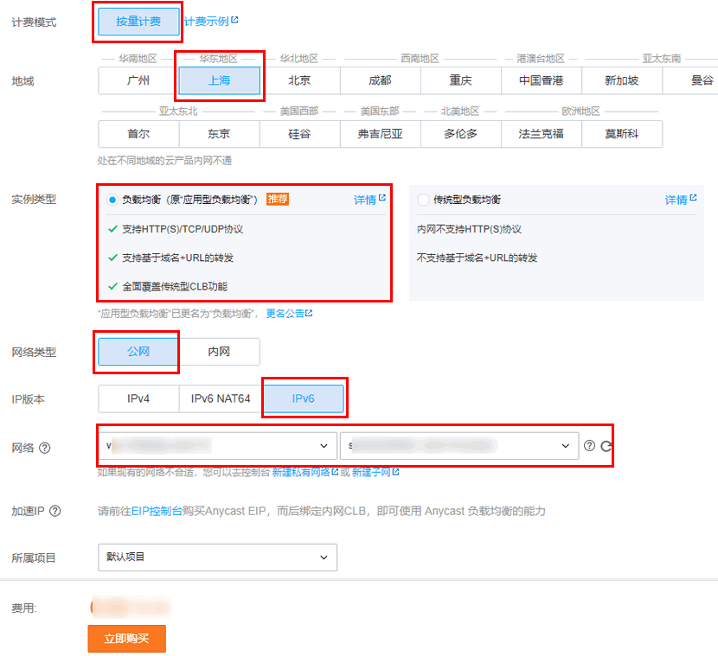Viewport: 718px width, 656px height.
Task: Click help icon next to 网络 label
Action: point(45,448)
